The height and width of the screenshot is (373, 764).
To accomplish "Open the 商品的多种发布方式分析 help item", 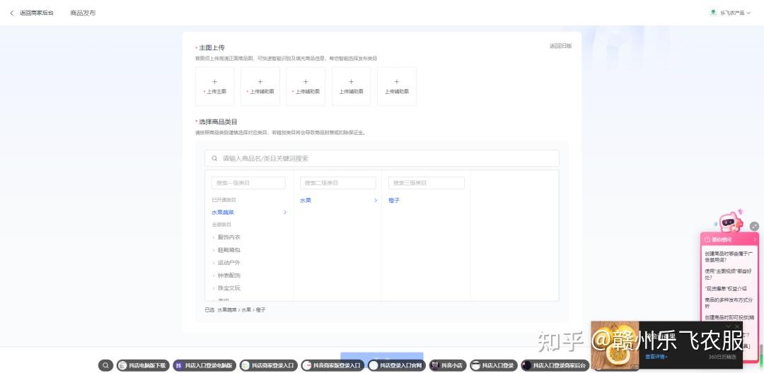I will coord(727,303).
